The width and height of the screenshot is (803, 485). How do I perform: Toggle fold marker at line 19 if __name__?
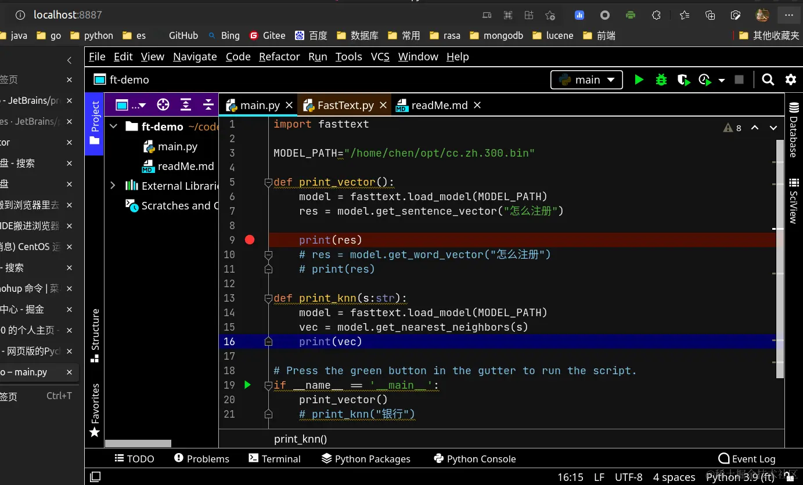(x=268, y=386)
